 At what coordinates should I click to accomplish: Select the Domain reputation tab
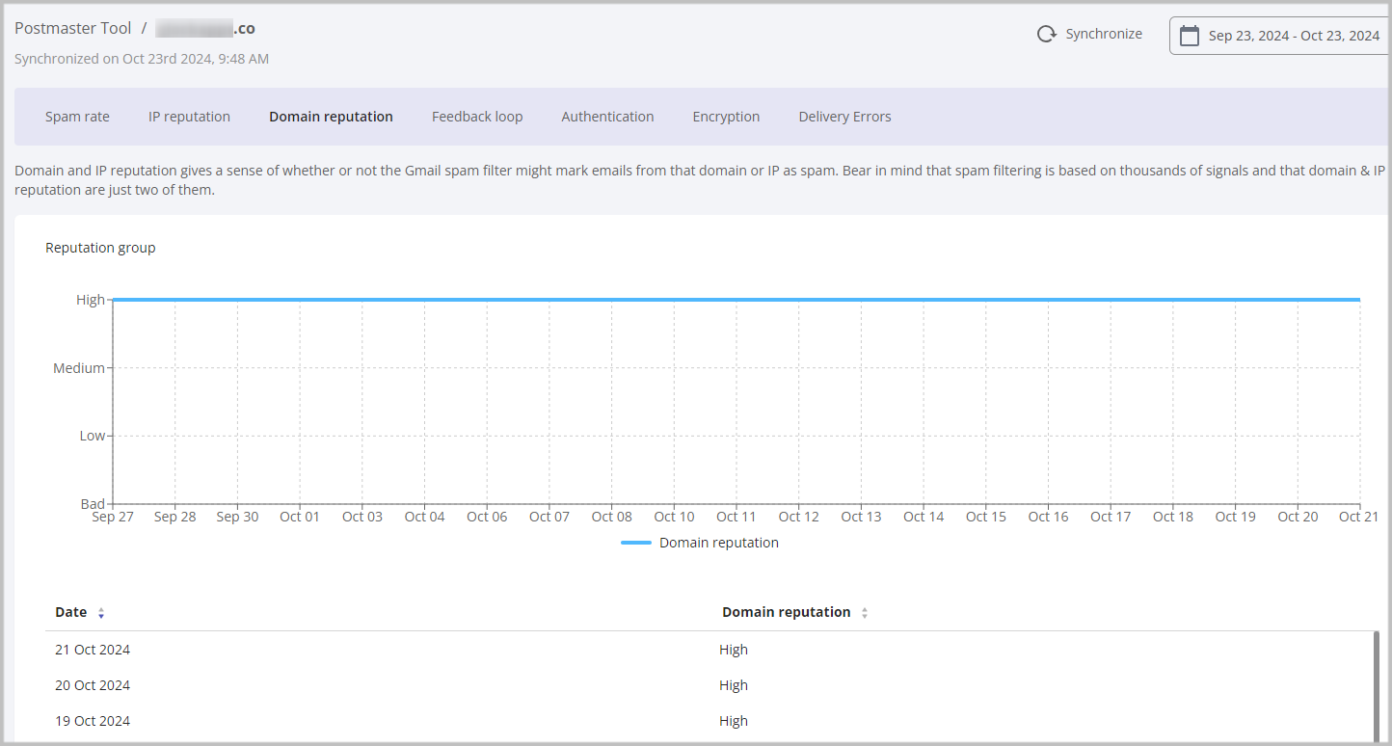(331, 117)
